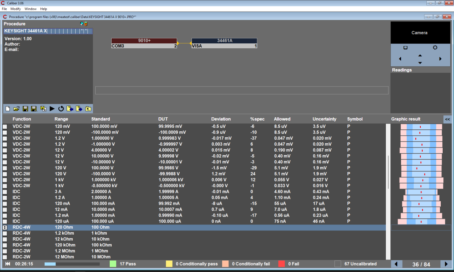Move camera down with down arrow
Viewport: 454px width, 272px height.
tap(420, 63)
